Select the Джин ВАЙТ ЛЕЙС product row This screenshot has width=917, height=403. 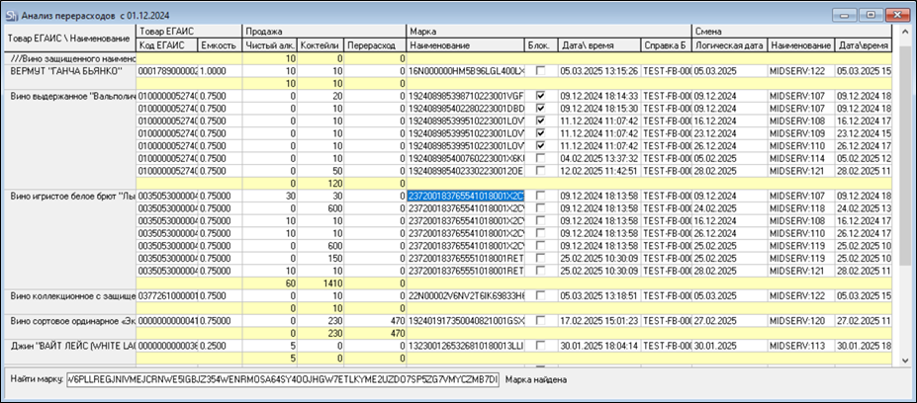[x=69, y=346]
